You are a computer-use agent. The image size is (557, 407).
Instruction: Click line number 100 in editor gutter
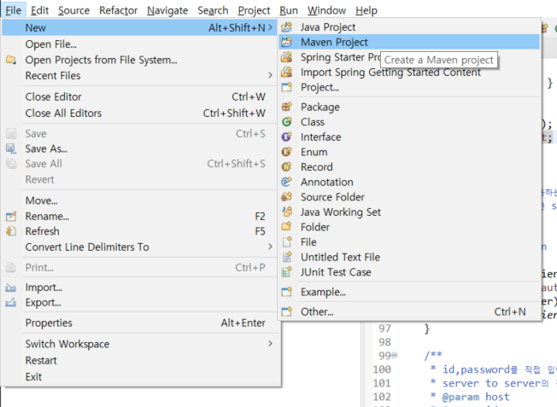click(x=382, y=369)
